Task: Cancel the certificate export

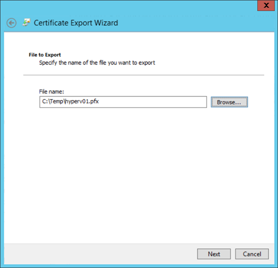Action: 252,254
